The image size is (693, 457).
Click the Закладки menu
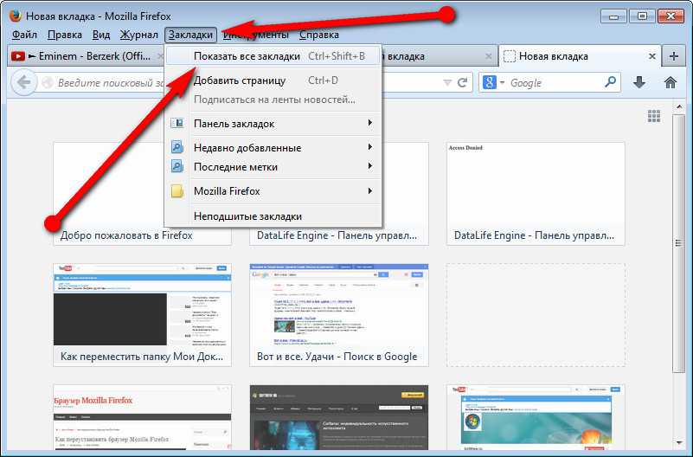pyautogui.click(x=190, y=35)
